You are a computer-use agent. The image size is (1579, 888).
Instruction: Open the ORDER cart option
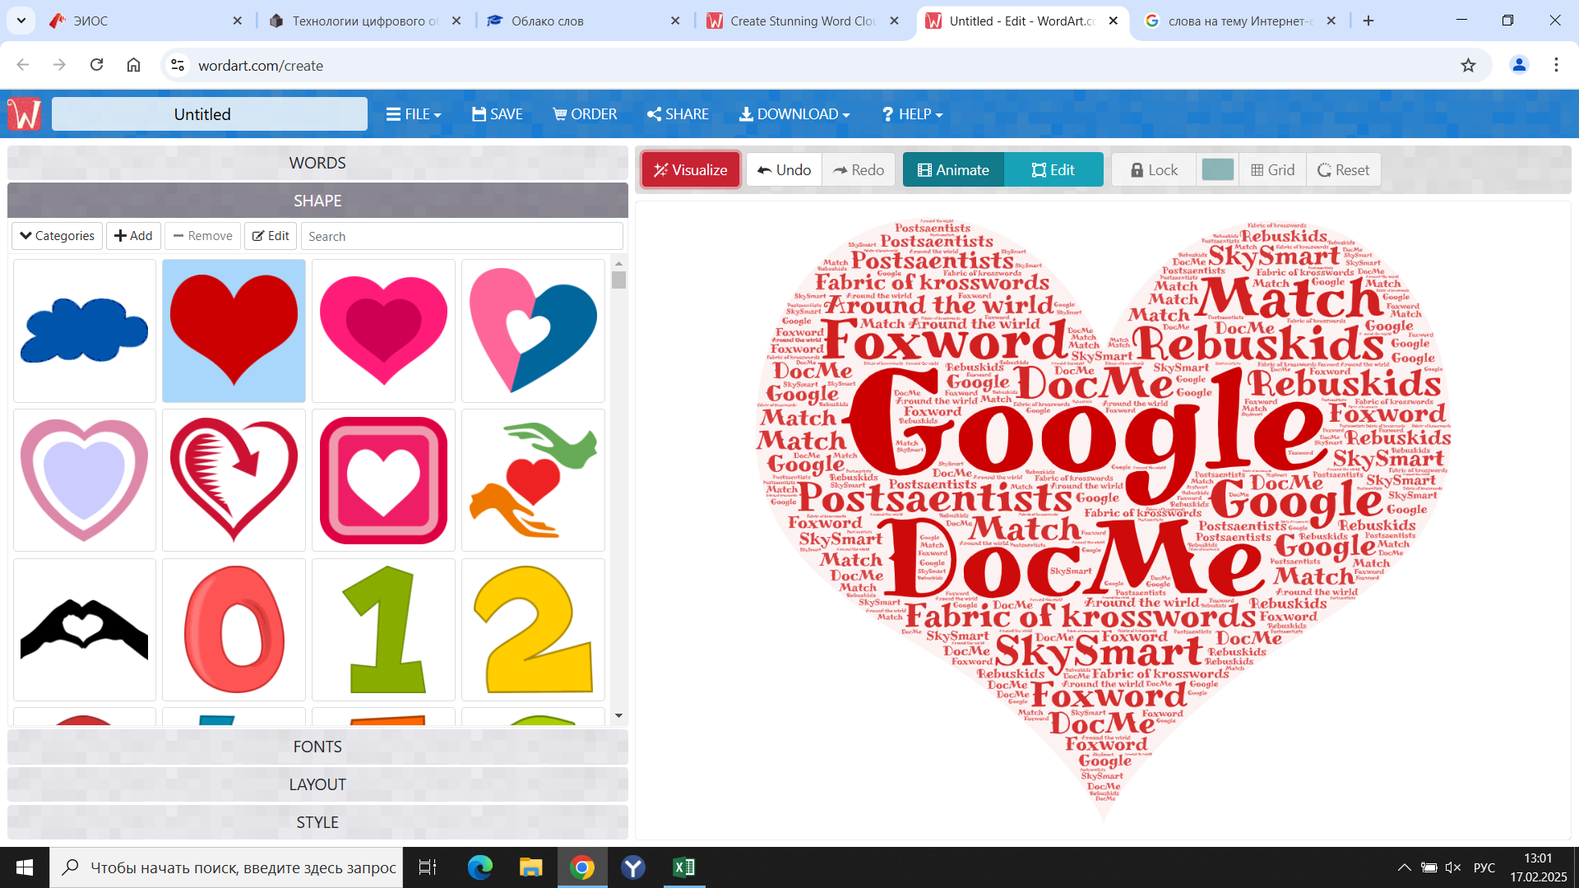pos(585,114)
